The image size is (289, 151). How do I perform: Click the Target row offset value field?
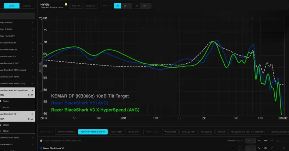click(x=251, y=141)
